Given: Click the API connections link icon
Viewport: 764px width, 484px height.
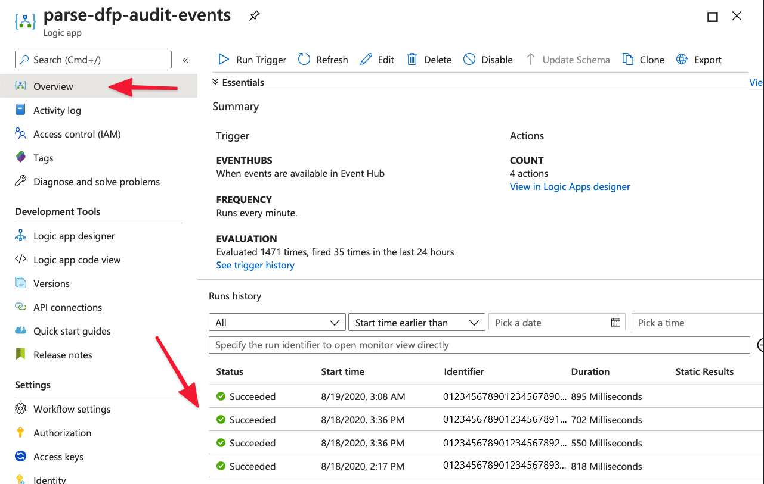Looking at the screenshot, I should [21, 307].
